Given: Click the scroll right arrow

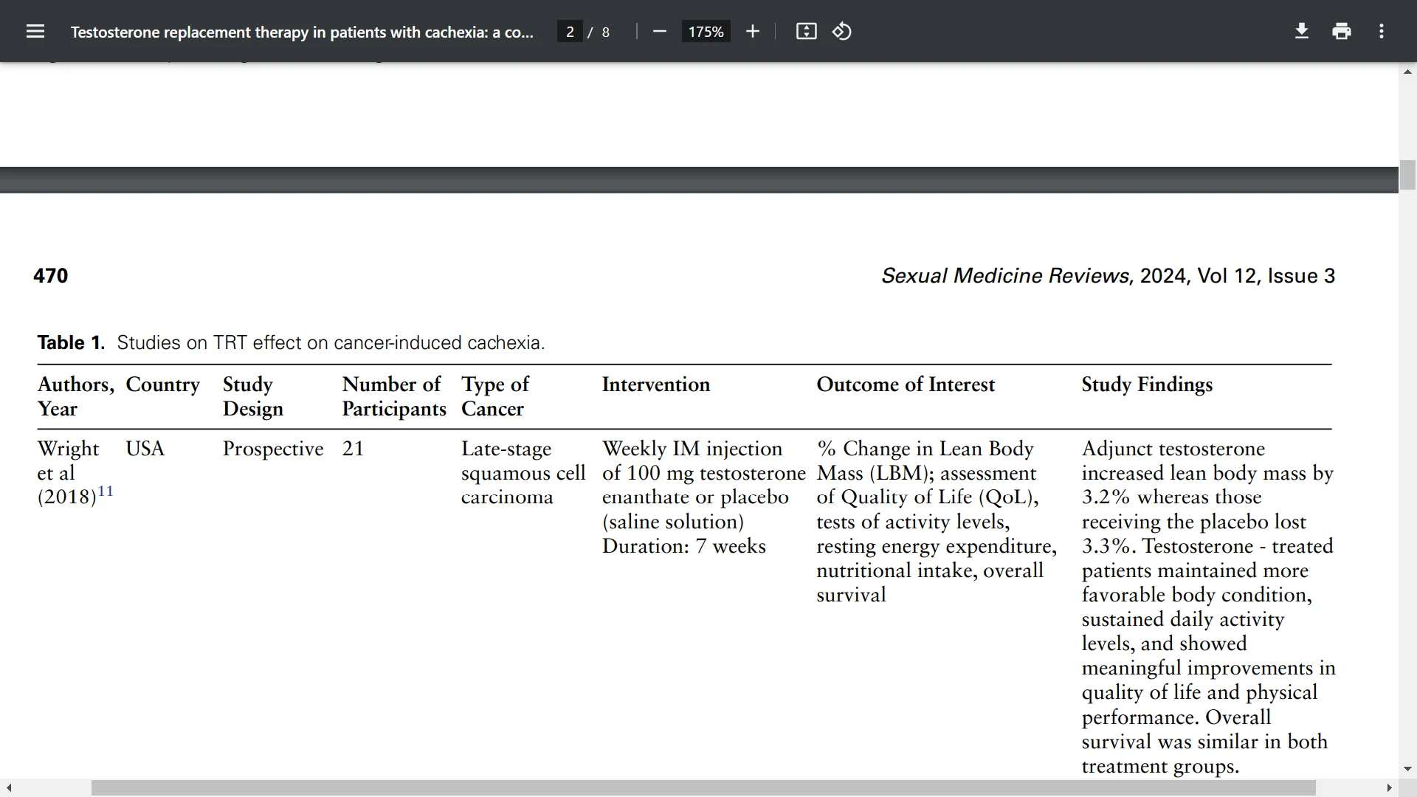Looking at the screenshot, I should tap(1389, 788).
